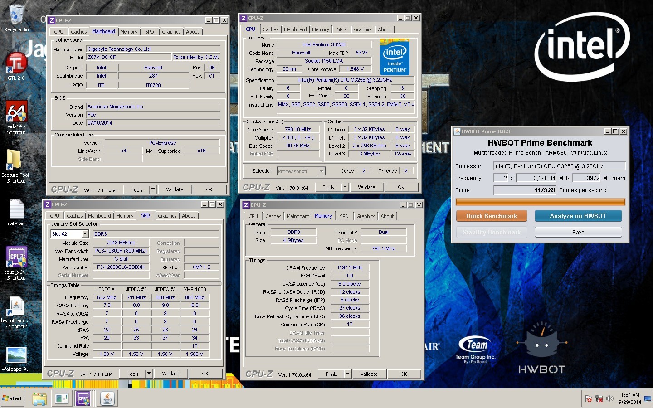653x408 pixels.
Task: Click the Manufacturer value G.Skill
Action: click(121, 259)
